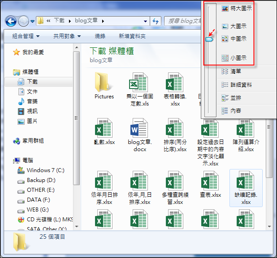Click the Back navigation arrow
The image size is (277, 258).
click(x=11, y=21)
